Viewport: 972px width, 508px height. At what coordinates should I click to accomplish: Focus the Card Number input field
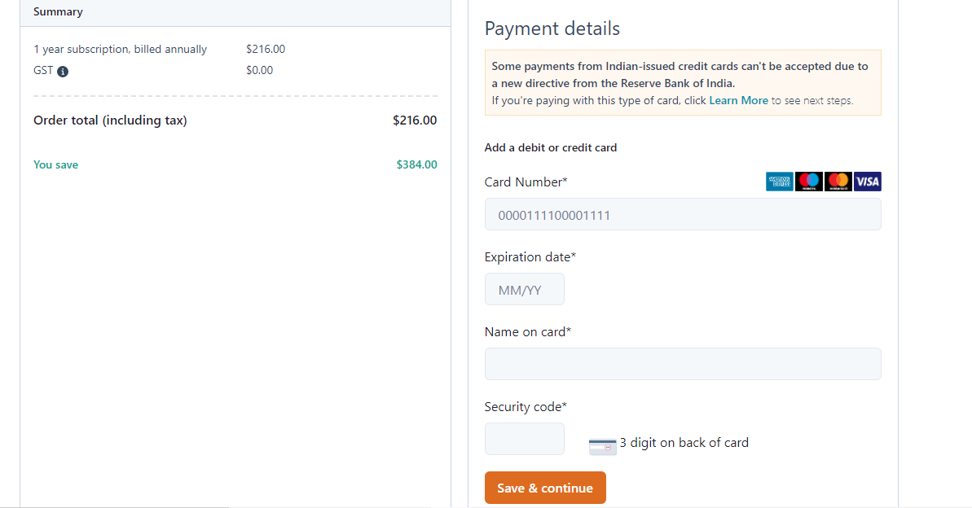(x=683, y=215)
